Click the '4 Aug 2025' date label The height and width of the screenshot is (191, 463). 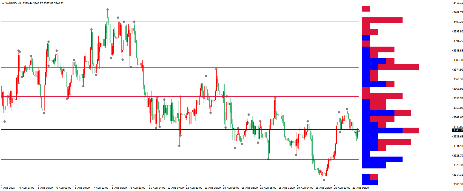(8, 188)
